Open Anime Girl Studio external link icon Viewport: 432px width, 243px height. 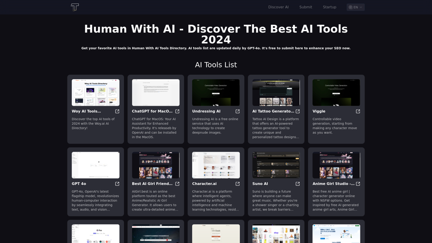pos(358,184)
